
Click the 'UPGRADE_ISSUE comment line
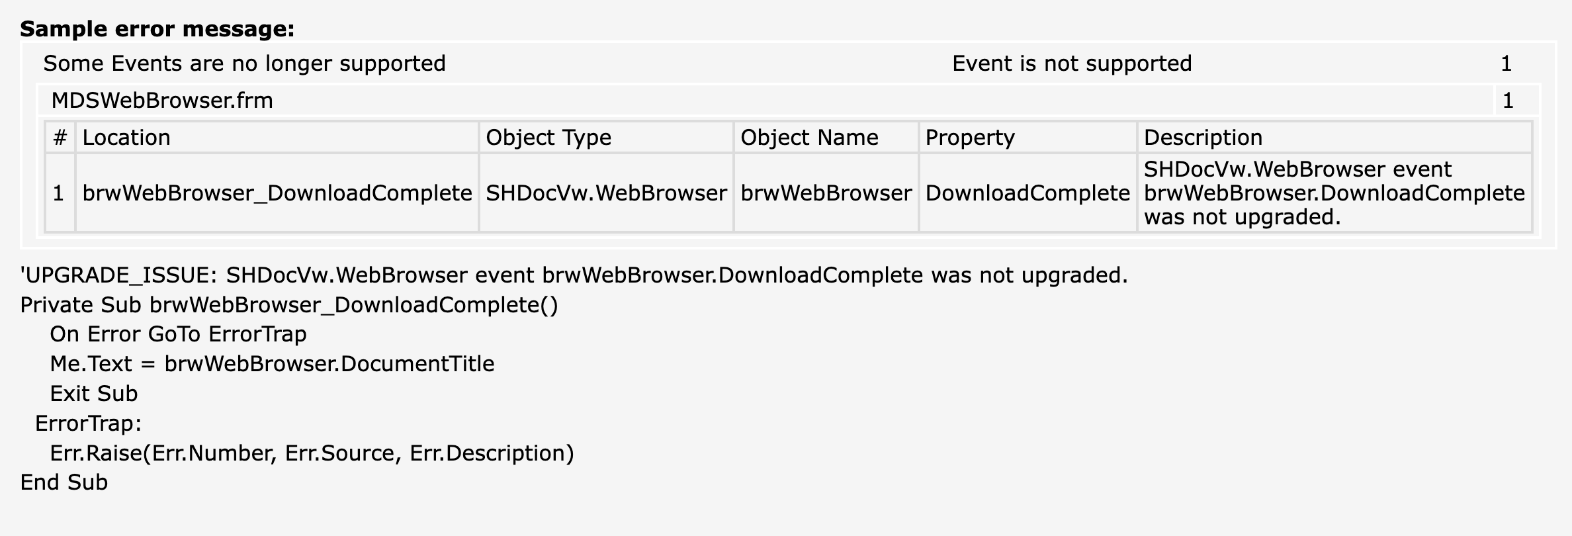[x=574, y=275]
